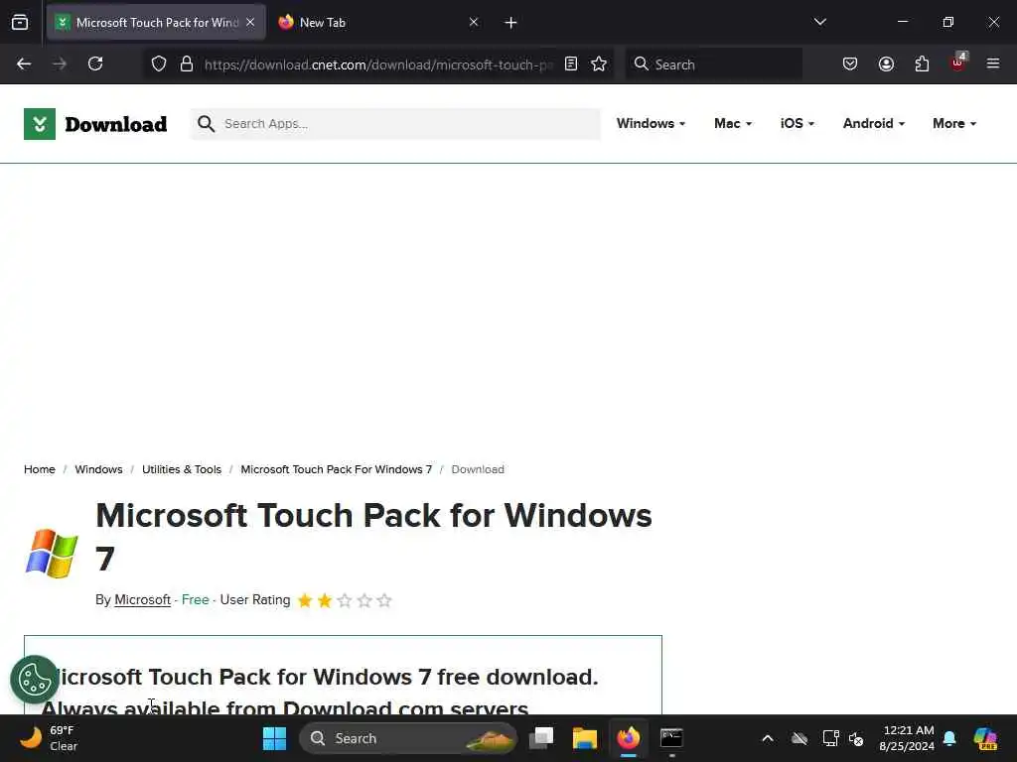The image size is (1017, 762).
Task: Open Windows breadcrumb link
Action: pos(98,469)
